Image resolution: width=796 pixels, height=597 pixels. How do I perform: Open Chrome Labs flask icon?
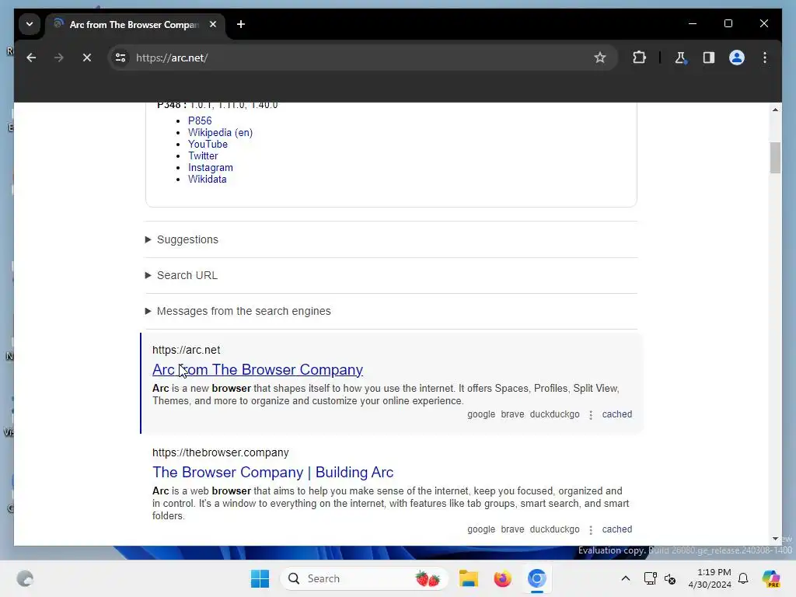coord(681,58)
